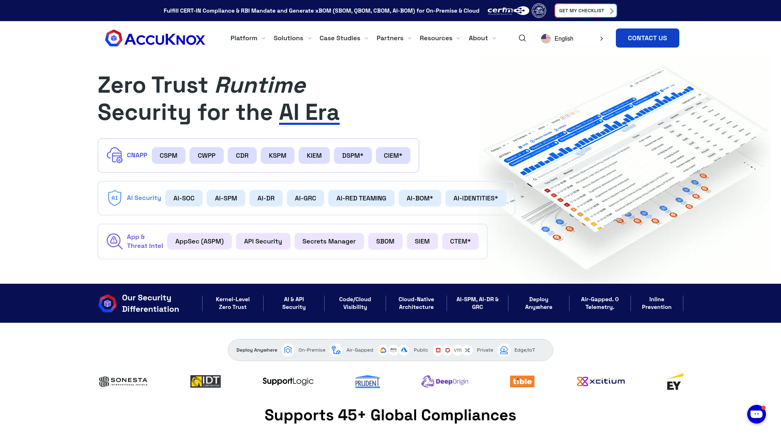Click the Air-Gapped deployment icon

coord(336,350)
